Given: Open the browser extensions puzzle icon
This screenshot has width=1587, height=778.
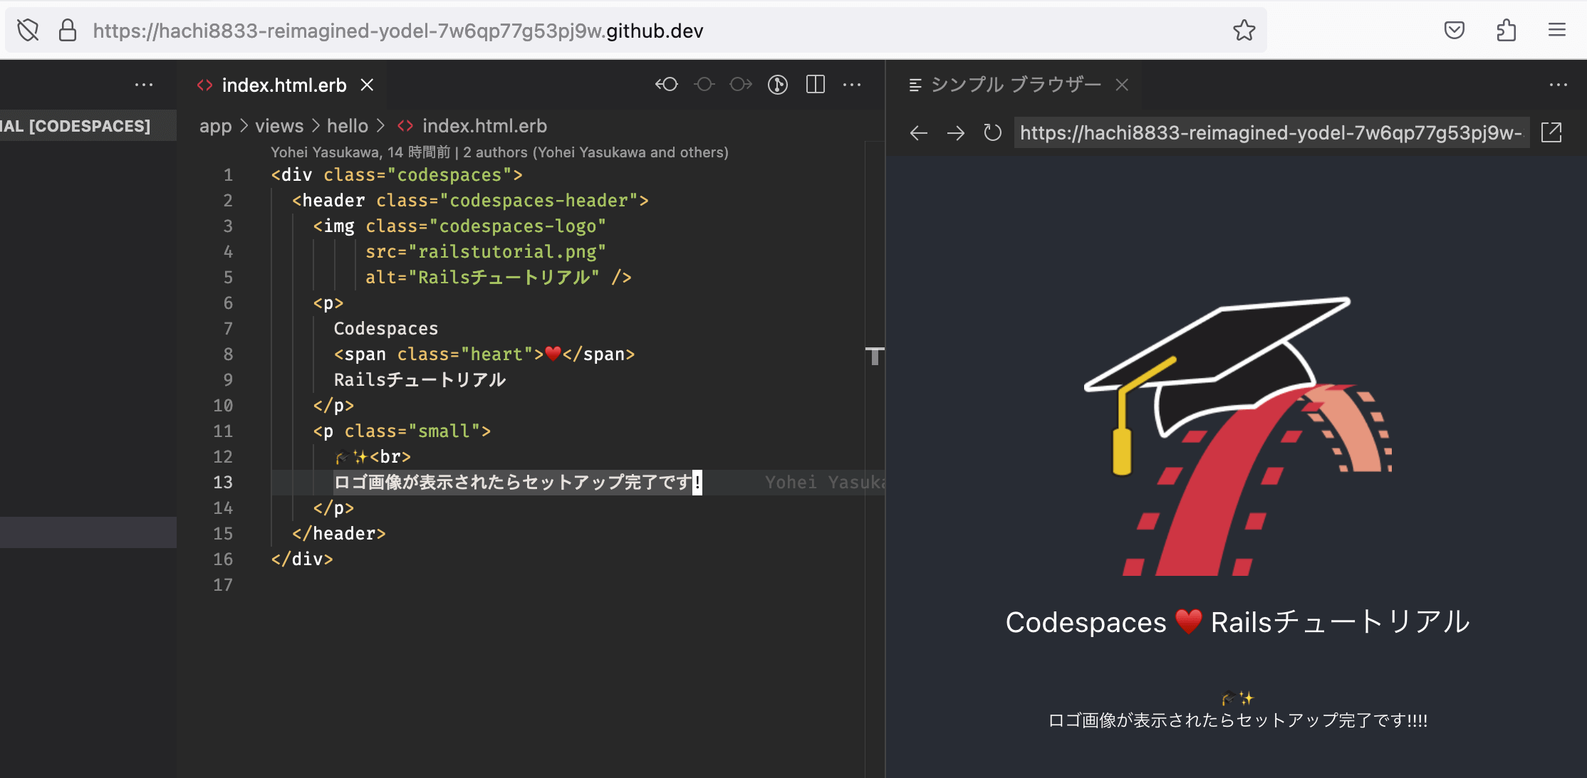Looking at the screenshot, I should click(1506, 31).
